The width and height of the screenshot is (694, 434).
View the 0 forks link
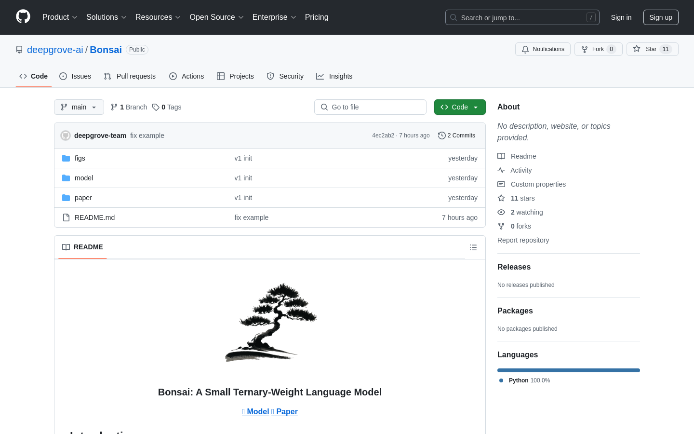tap(514, 226)
